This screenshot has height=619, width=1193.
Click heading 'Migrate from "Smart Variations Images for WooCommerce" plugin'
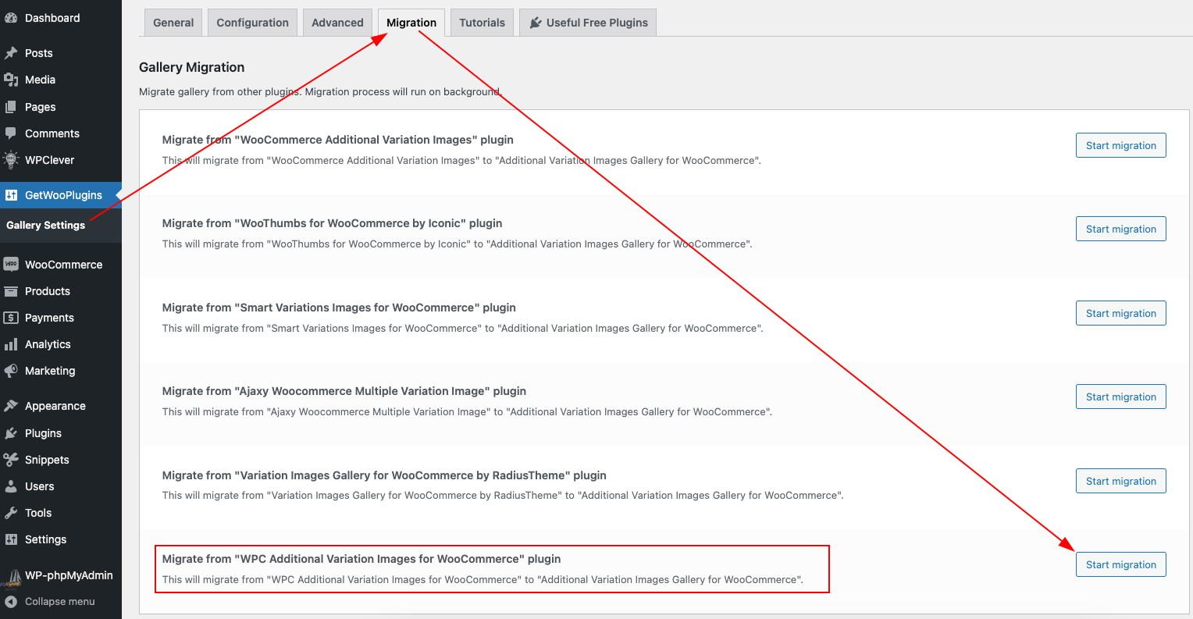(339, 308)
